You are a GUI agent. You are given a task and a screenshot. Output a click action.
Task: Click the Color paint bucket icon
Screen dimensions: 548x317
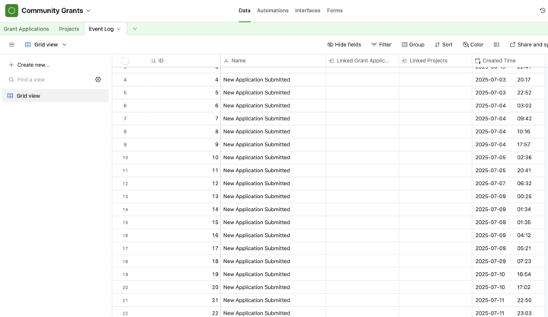(x=466, y=45)
